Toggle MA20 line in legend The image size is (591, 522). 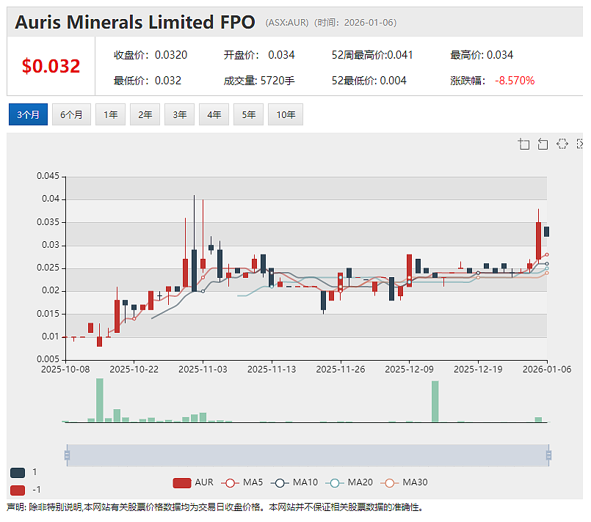[x=349, y=482]
